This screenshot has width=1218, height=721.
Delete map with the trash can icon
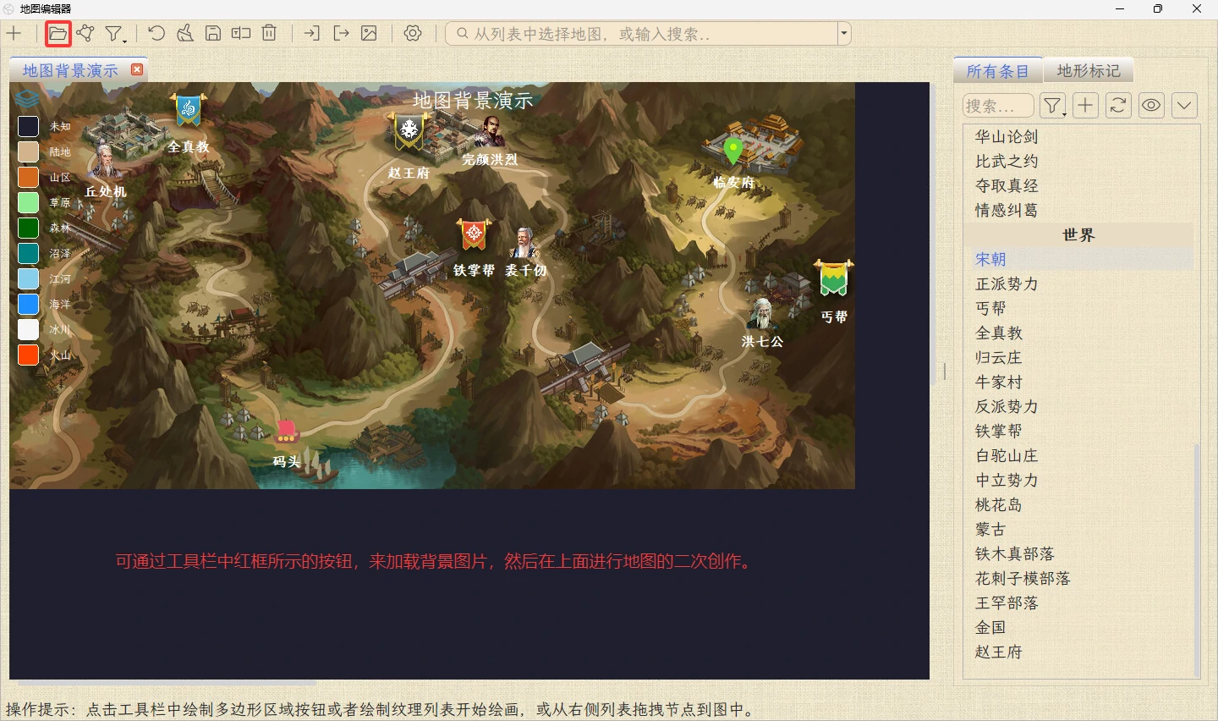click(x=269, y=34)
